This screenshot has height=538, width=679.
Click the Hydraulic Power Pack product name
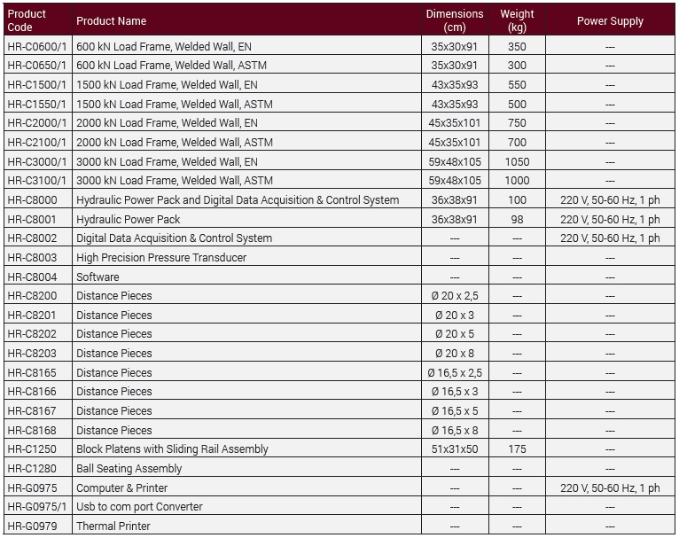coord(128,219)
